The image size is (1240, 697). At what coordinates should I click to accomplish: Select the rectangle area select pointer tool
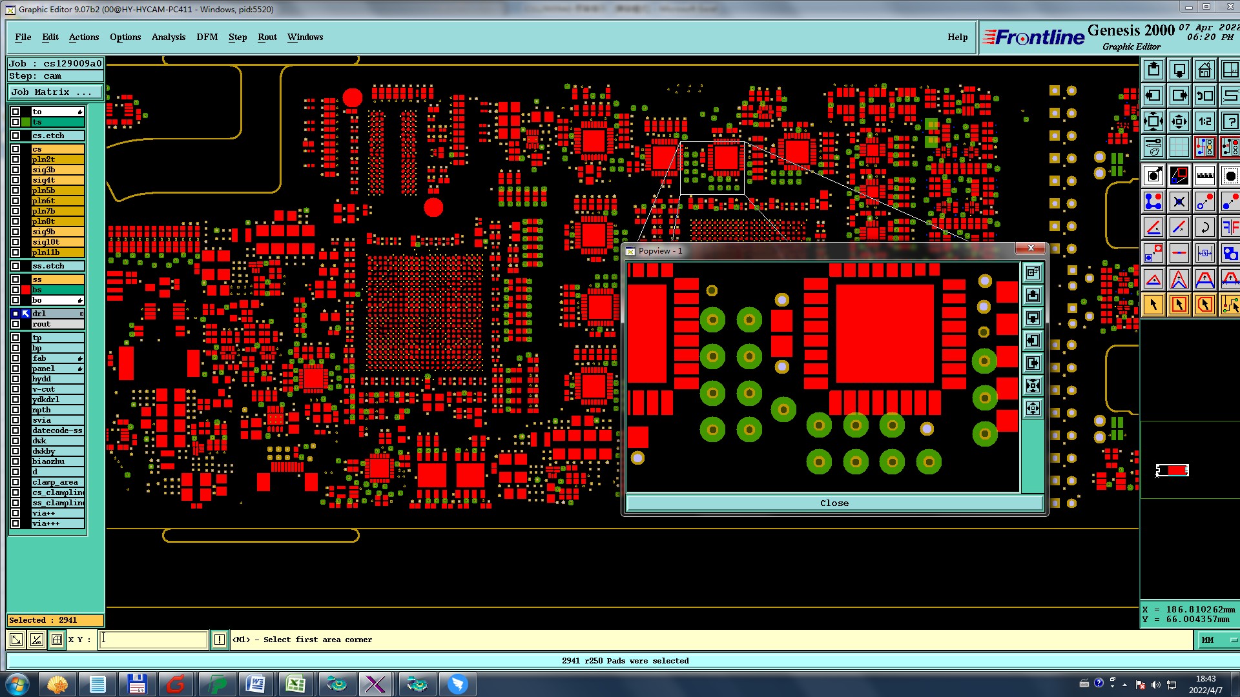(1179, 305)
